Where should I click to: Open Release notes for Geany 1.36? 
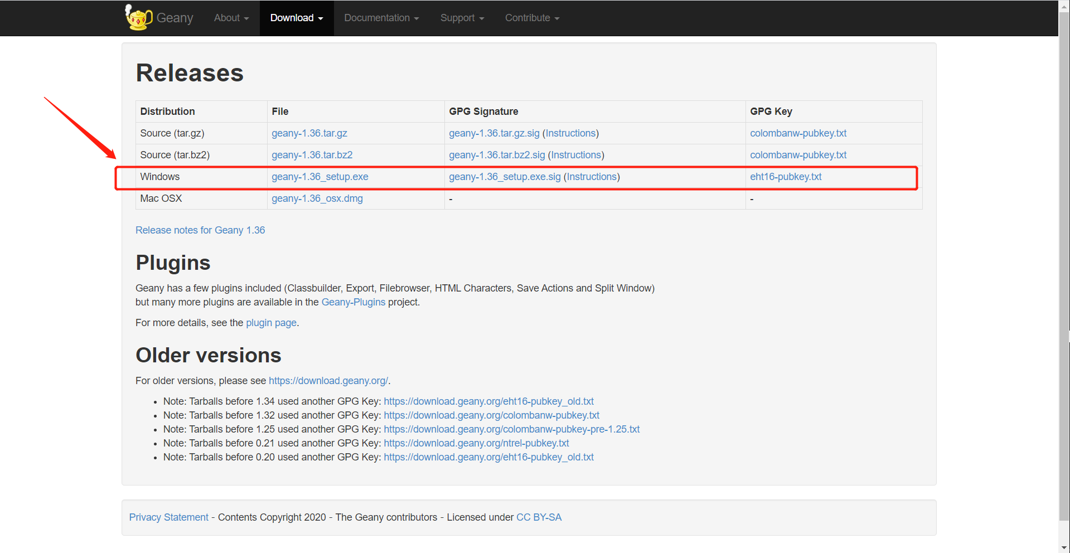(x=200, y=230)
